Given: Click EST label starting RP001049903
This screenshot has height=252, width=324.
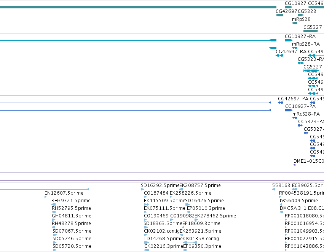Looking at the screenshot, I should (x=304, y=231).
